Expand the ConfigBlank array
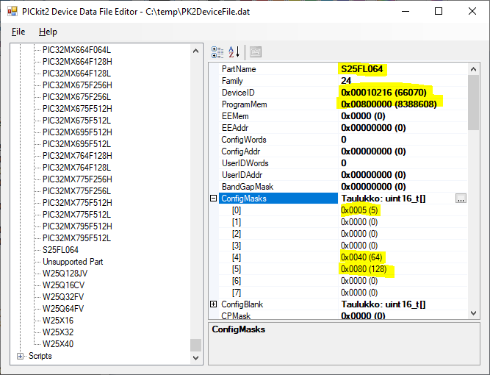 [x=214, y=304]
